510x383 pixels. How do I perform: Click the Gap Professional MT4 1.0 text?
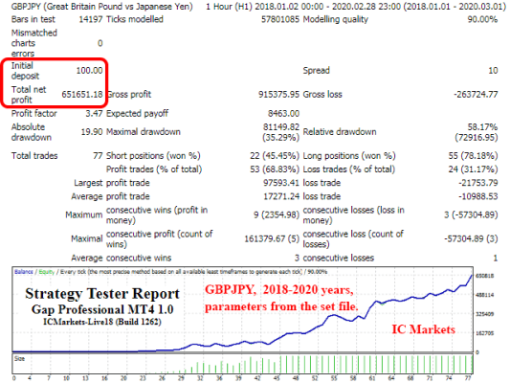(102, 309)
